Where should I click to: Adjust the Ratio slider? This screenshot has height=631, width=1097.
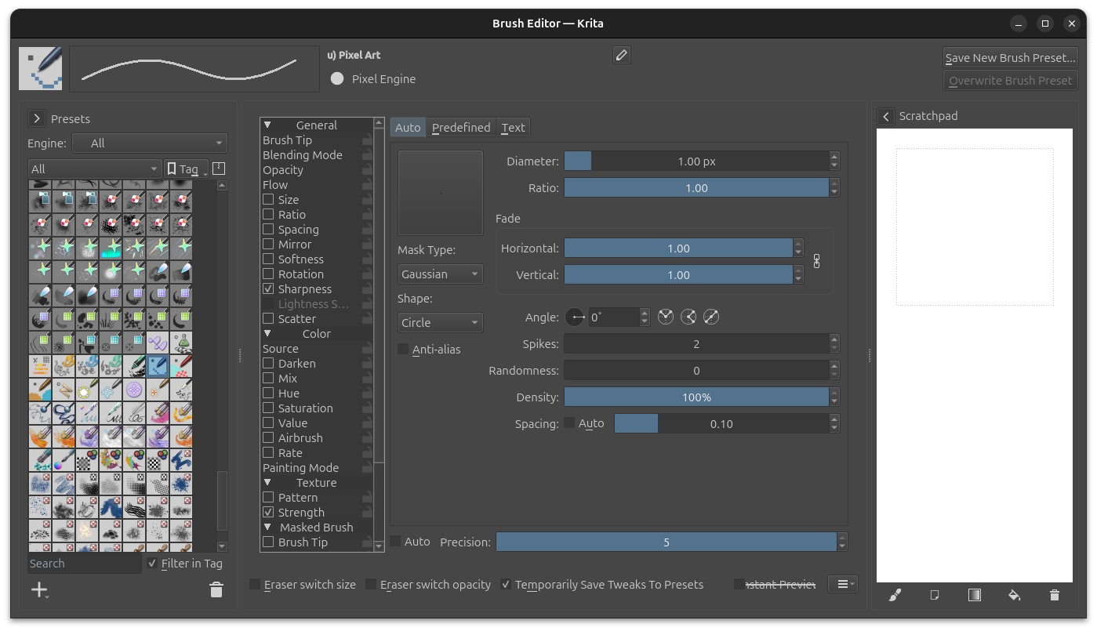pos(696,188)
